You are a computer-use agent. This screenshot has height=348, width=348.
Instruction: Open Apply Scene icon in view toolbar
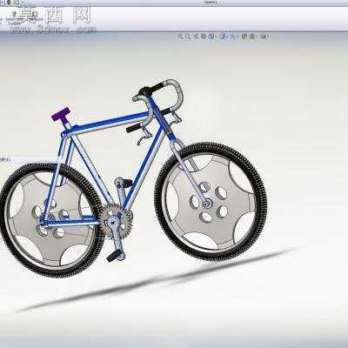(x=253, y=37)
